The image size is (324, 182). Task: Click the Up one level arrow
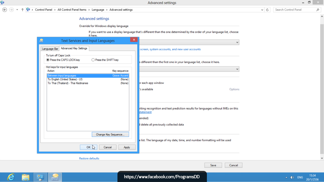click(x=23, y=10)
